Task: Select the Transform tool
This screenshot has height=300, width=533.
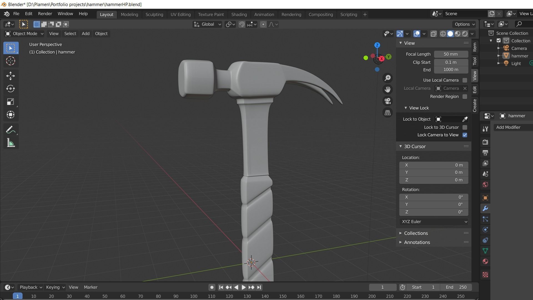Action: [11, 114]
